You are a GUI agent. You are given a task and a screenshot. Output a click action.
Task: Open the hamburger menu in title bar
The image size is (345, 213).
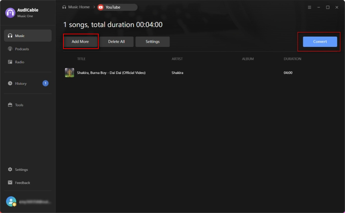[309, 7]
